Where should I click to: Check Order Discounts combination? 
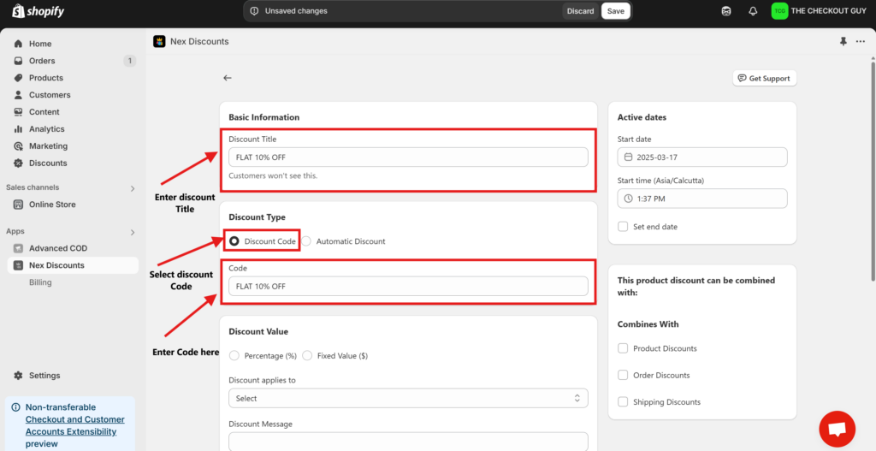(x=623, y=375)
